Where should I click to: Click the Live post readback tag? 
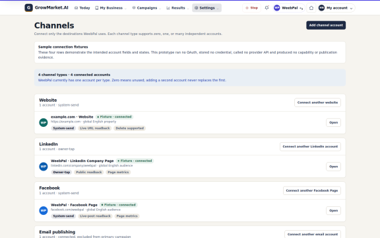tap(95, 216)
